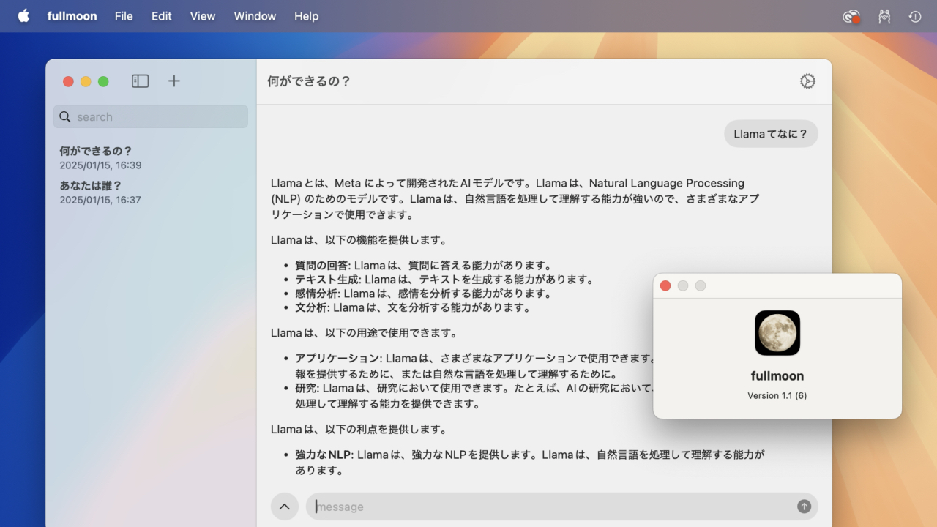Open the File menu

(x=124, y=16)
